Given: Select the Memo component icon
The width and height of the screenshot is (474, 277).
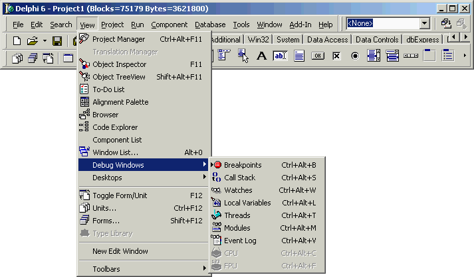Looking at the screenshot, I should 299,56.
